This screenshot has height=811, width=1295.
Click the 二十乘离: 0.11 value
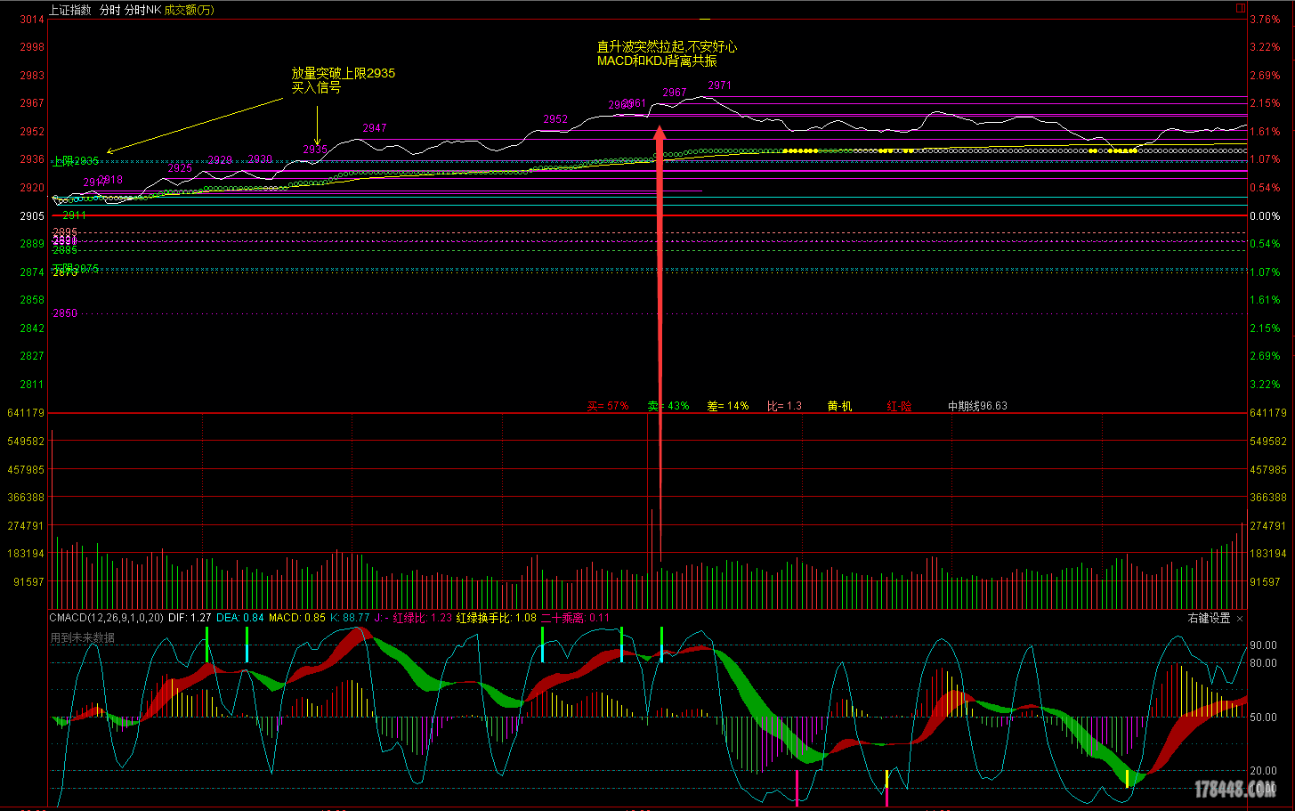click(x=575, y=618)
